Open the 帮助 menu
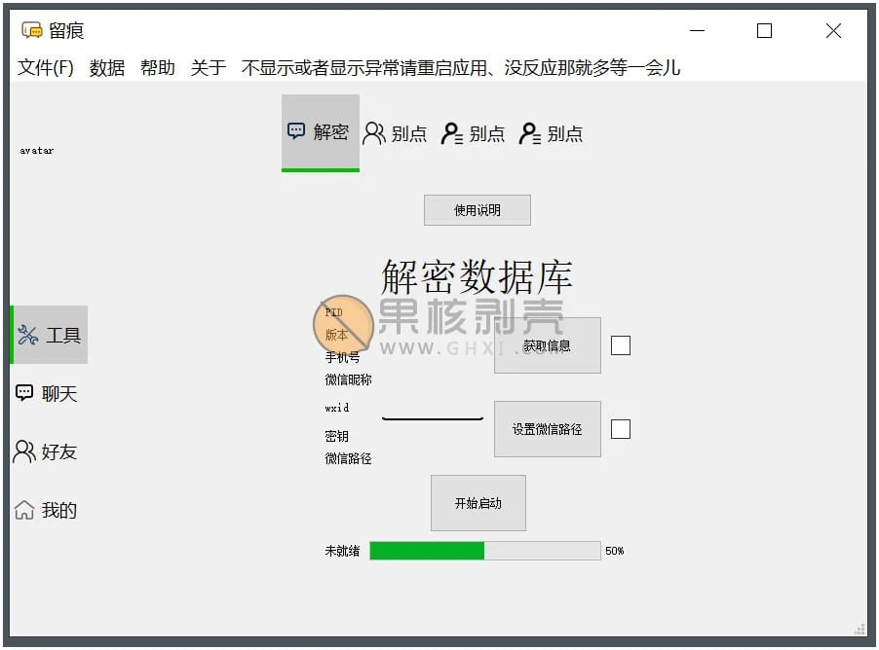879x650 pixels. pyautogui.click(x=158, y=68)
